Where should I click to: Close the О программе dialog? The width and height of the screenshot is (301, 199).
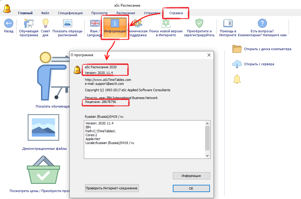click(209, 55)
